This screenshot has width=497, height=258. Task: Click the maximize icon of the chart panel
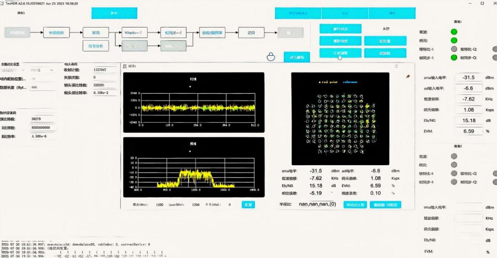tap(396, 66)
